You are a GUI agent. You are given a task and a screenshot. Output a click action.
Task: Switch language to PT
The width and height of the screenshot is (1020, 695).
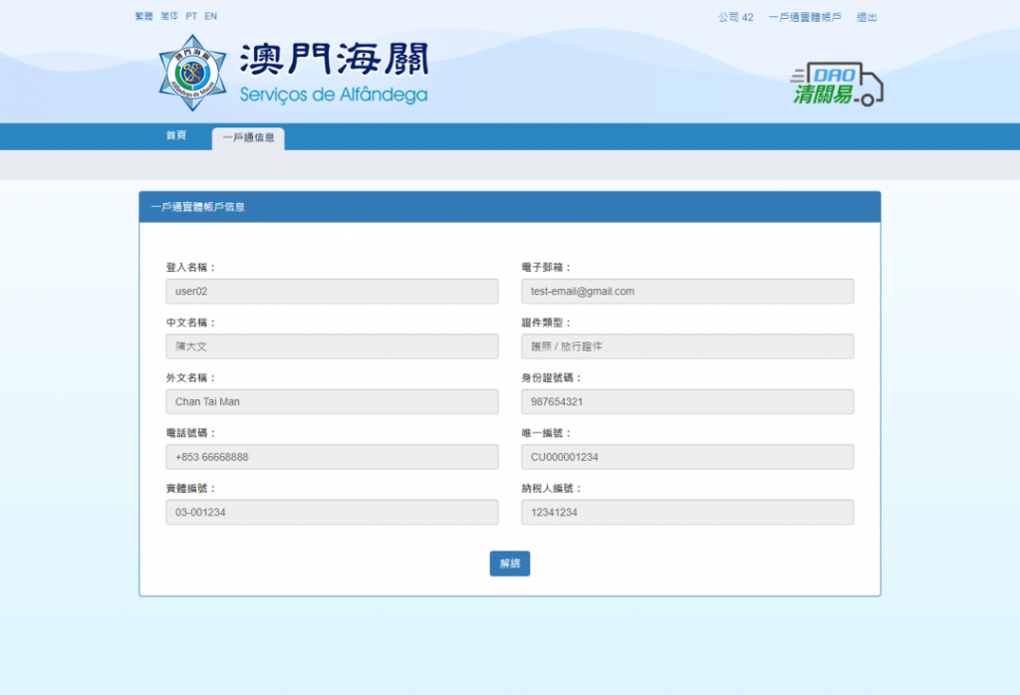[x=191, y=17]
